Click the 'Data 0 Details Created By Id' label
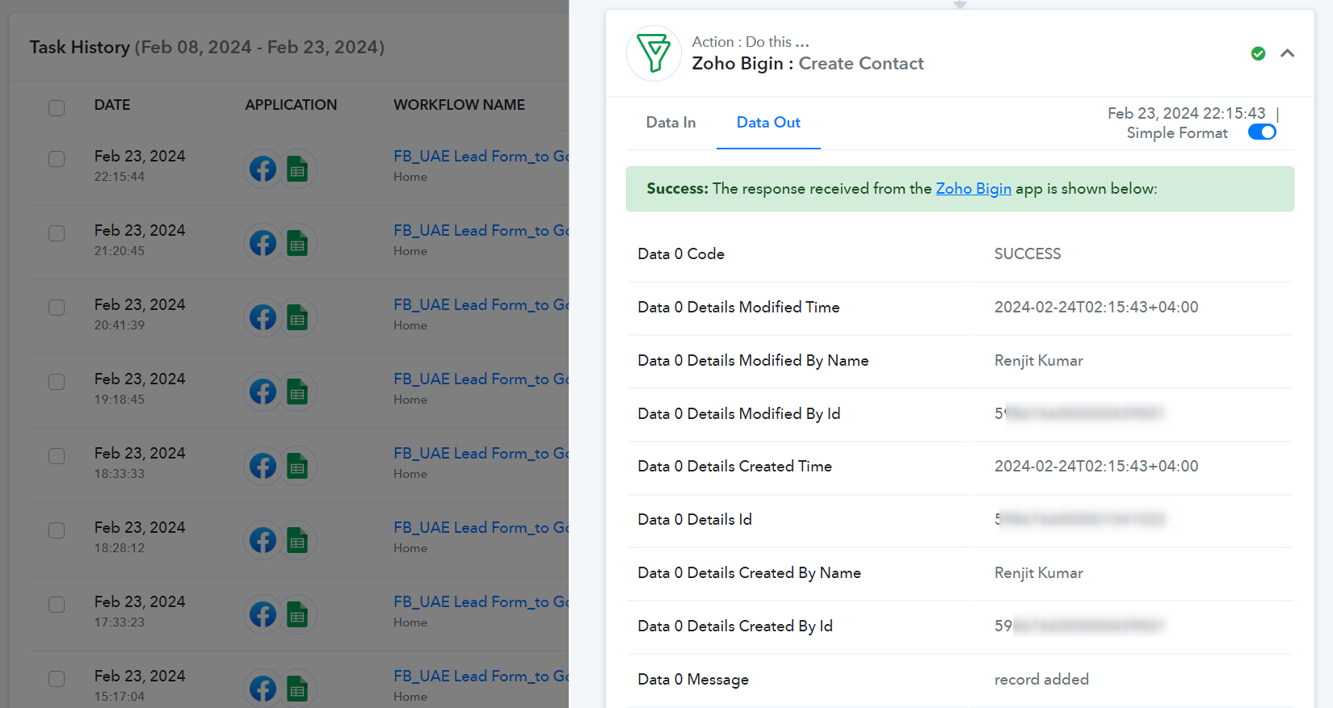Viewport: 1333px width, 708px height. coord(735,626)
